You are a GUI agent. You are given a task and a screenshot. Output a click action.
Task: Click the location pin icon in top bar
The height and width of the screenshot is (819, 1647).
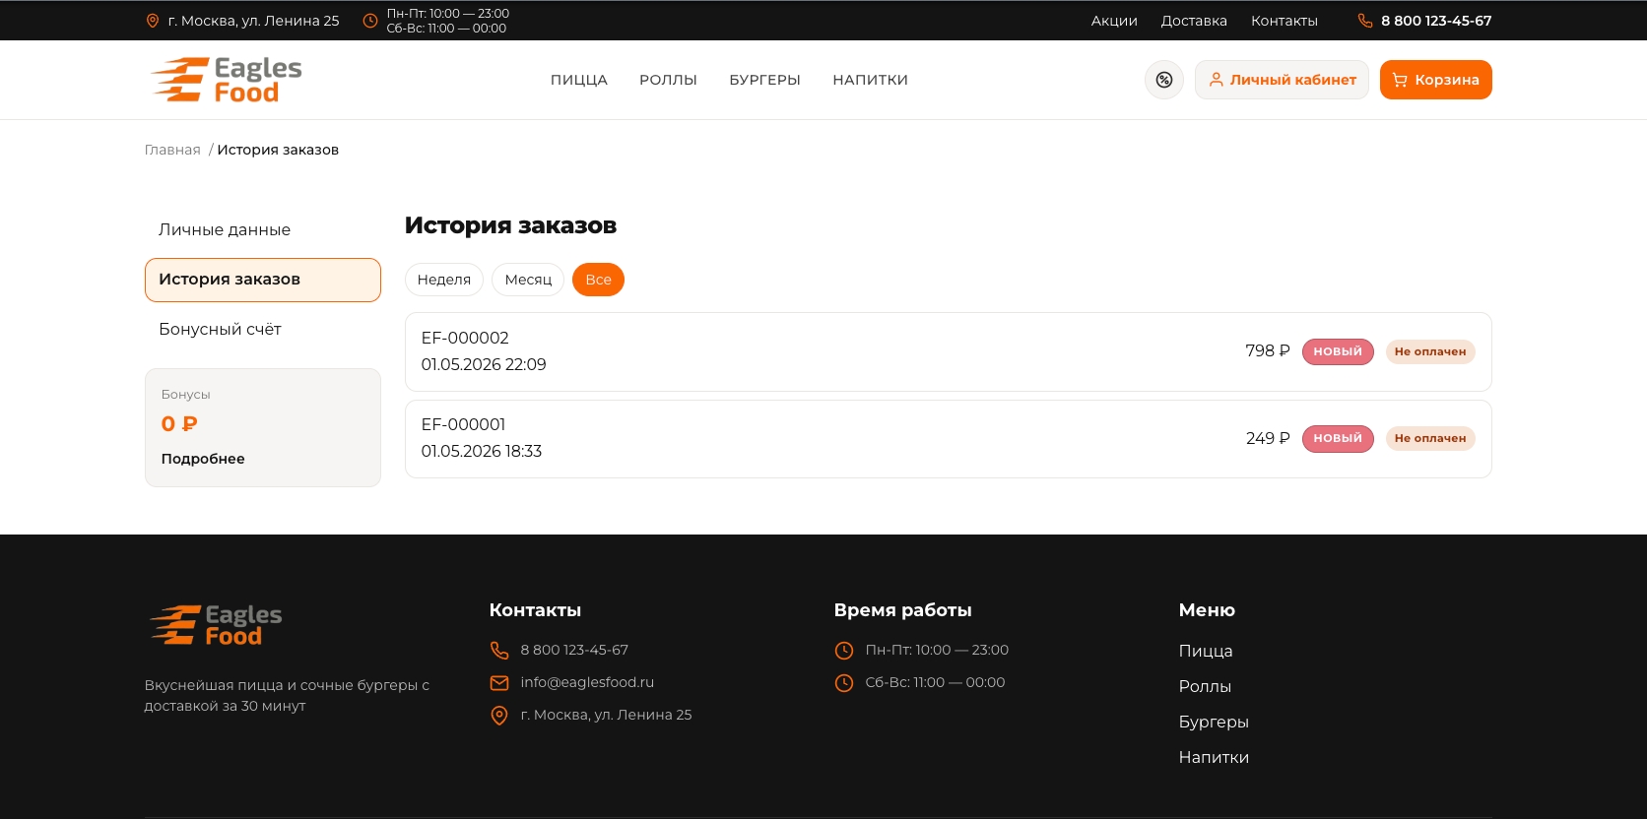click(x=153, y=21)
